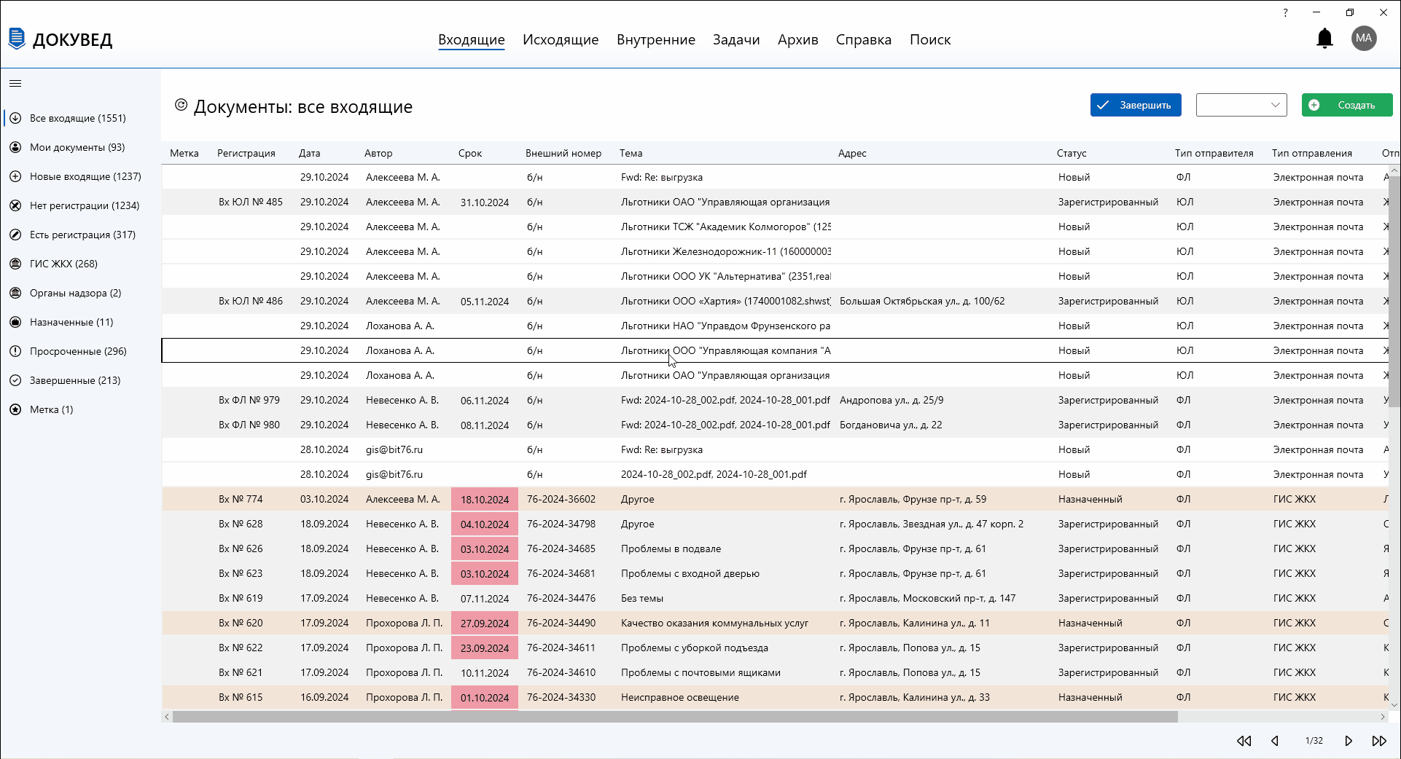Screen dimensions: 1401x759
Task: Click the Создать button
Action: [1347, 105]
